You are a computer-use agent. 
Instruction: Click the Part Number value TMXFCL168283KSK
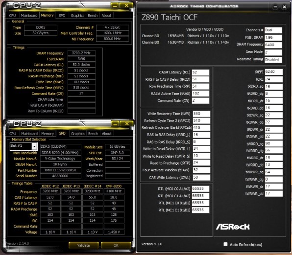click(x=61, y=170)
